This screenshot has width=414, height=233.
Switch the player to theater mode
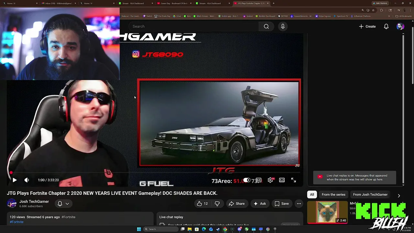(x=282, y=180)
